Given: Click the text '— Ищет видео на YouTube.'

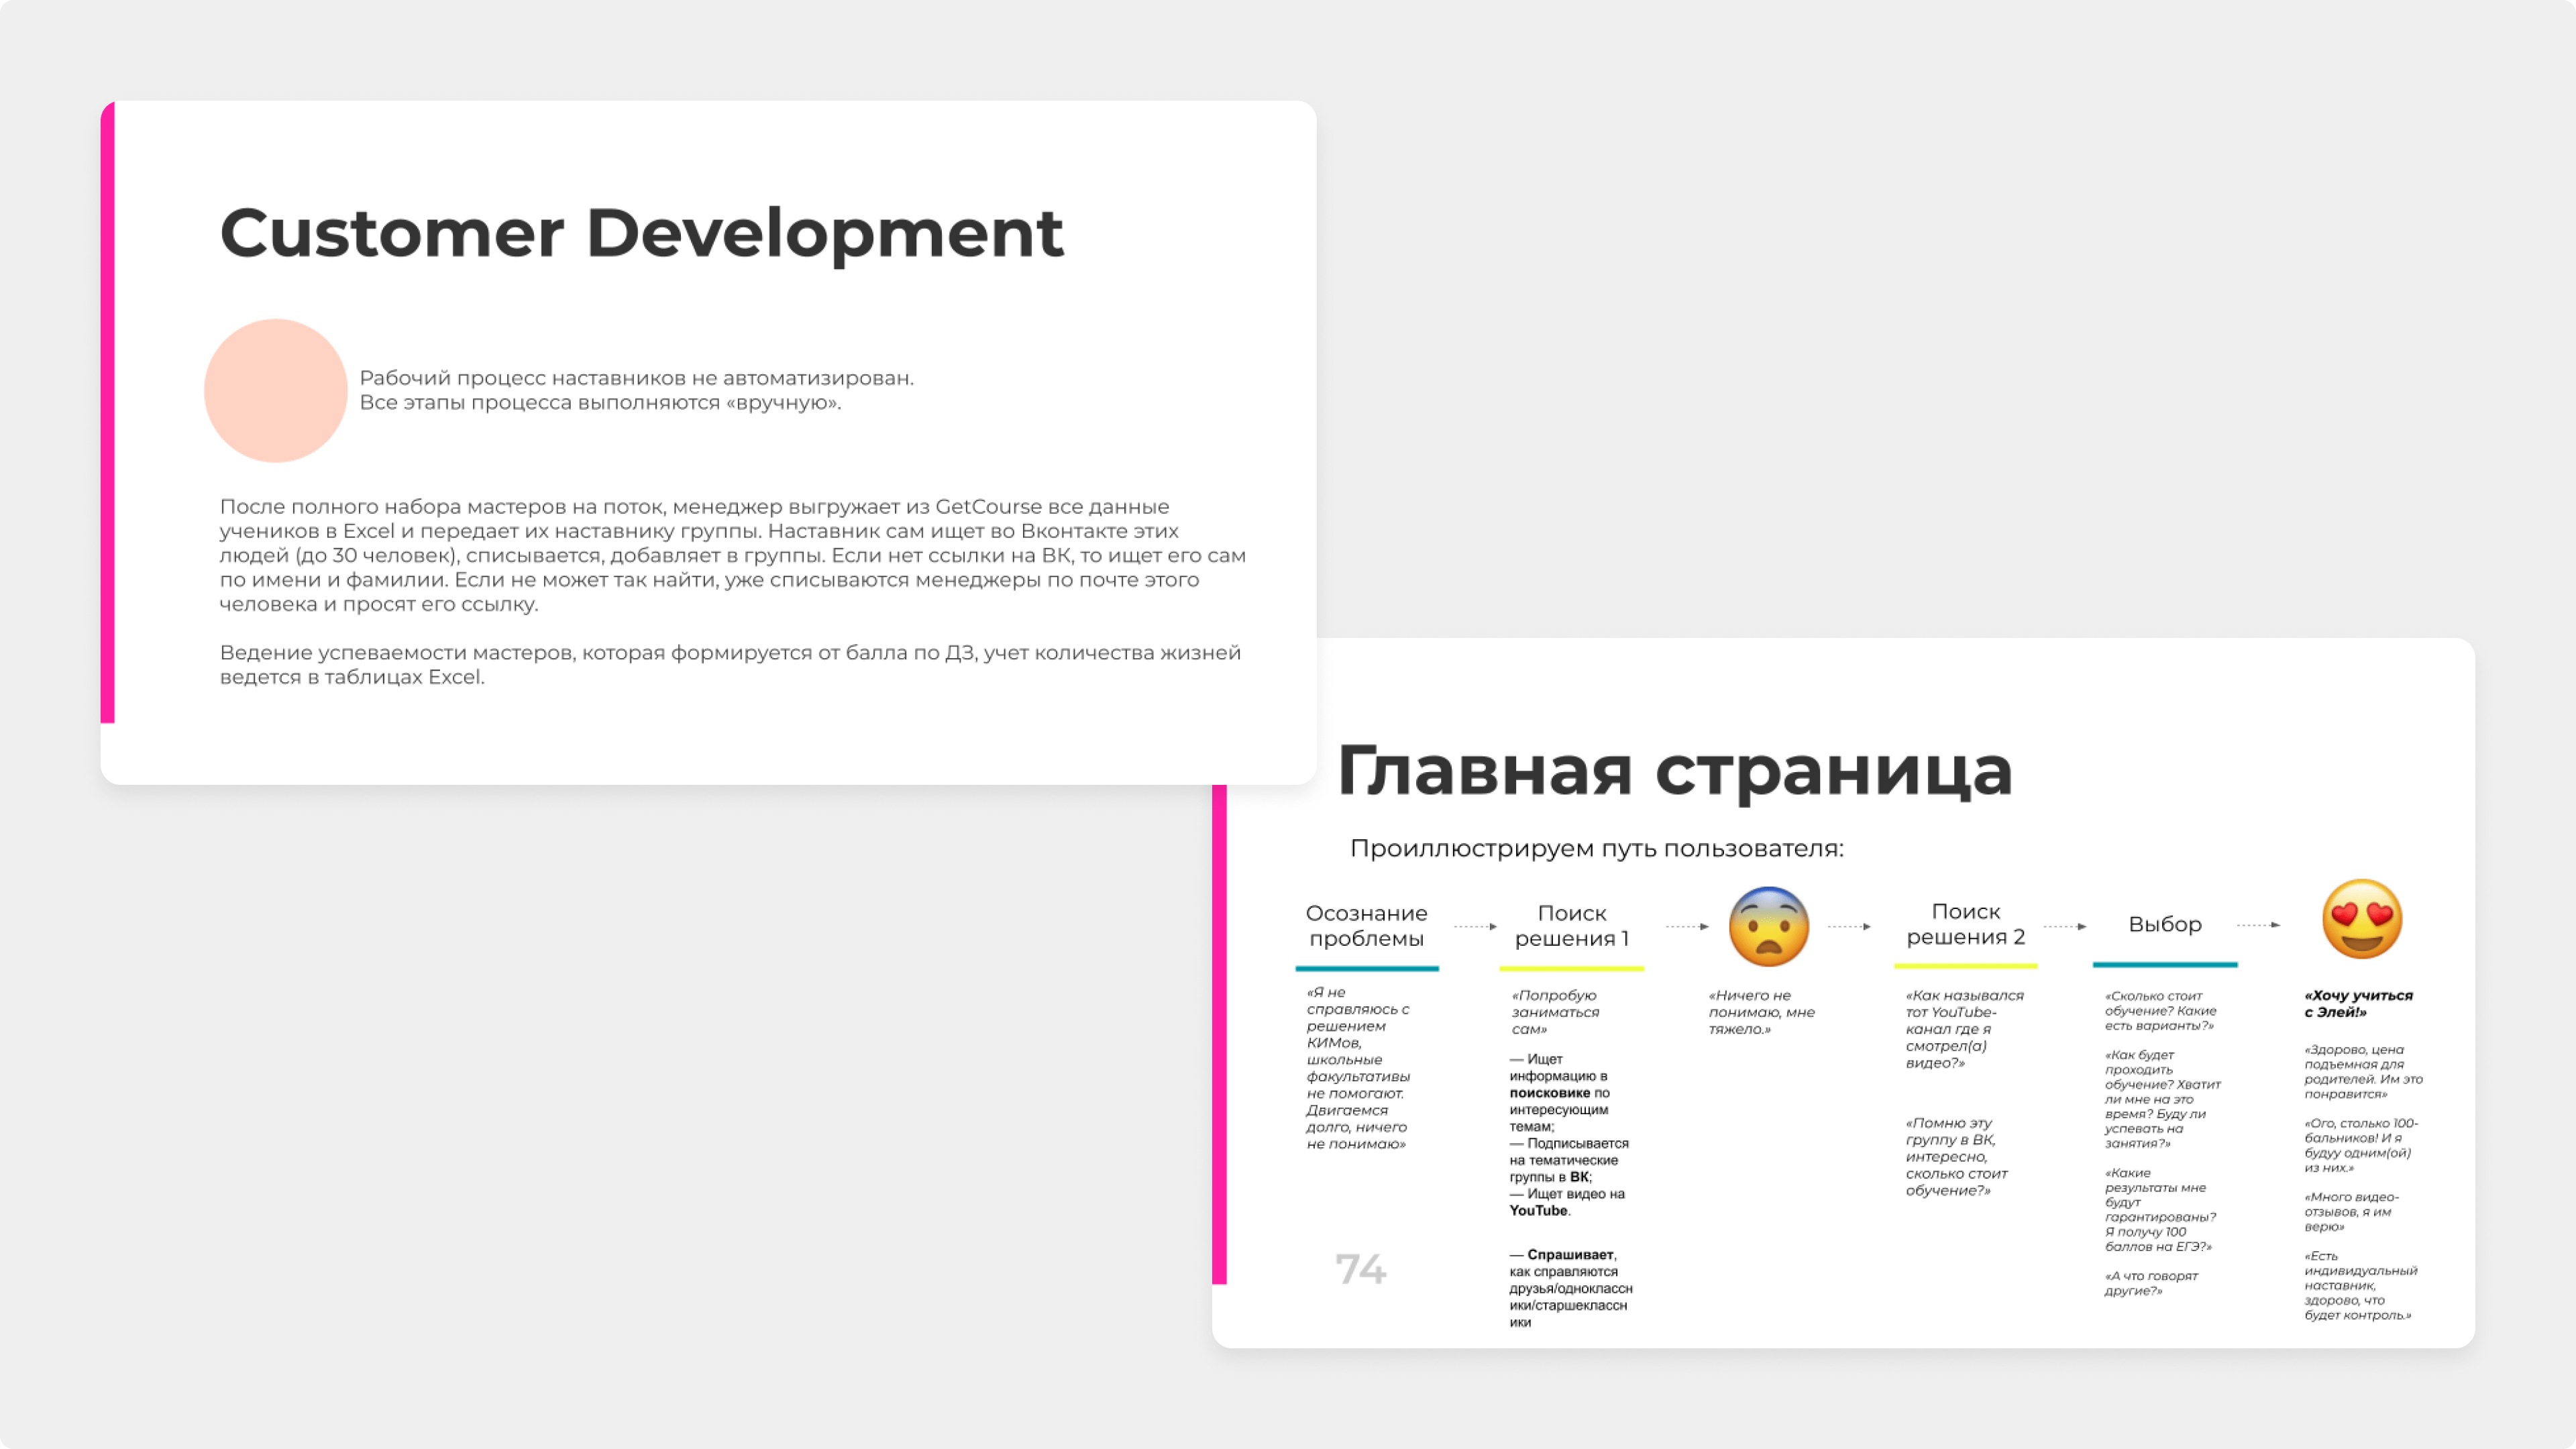Looking at the screenshot, I should click(1567, 1202).
